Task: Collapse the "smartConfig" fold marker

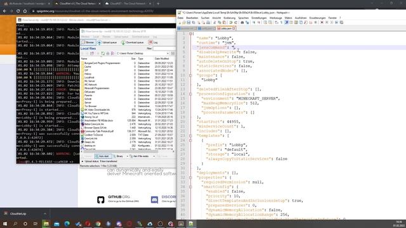Action: coord(190,187)
